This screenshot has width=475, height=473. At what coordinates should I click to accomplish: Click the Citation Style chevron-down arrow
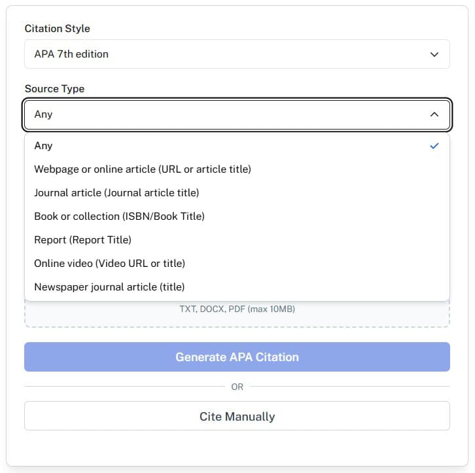click(x=434, y=54)
